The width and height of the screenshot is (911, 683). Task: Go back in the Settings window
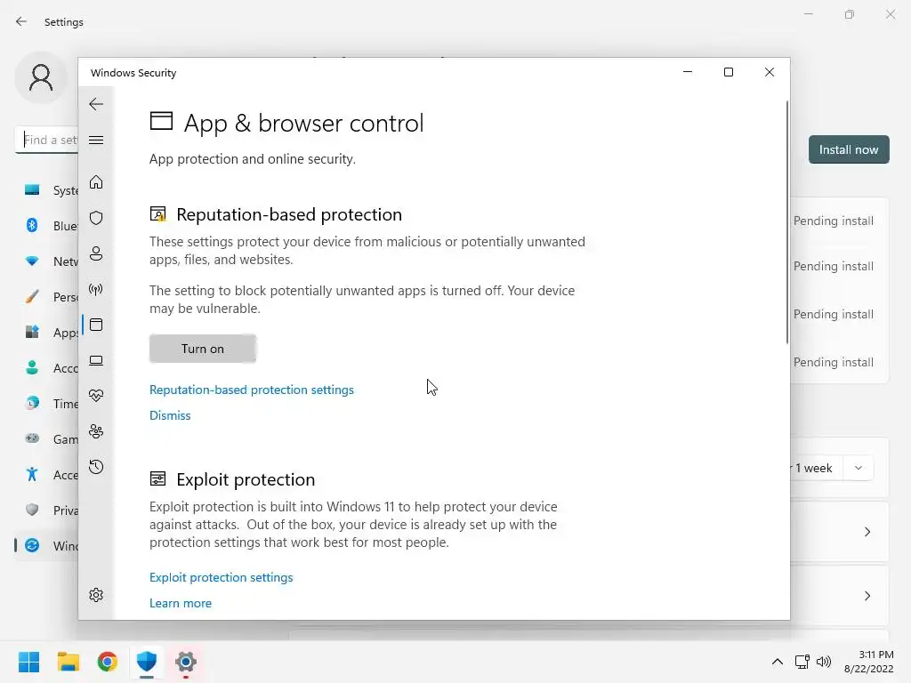pos(21,21)
